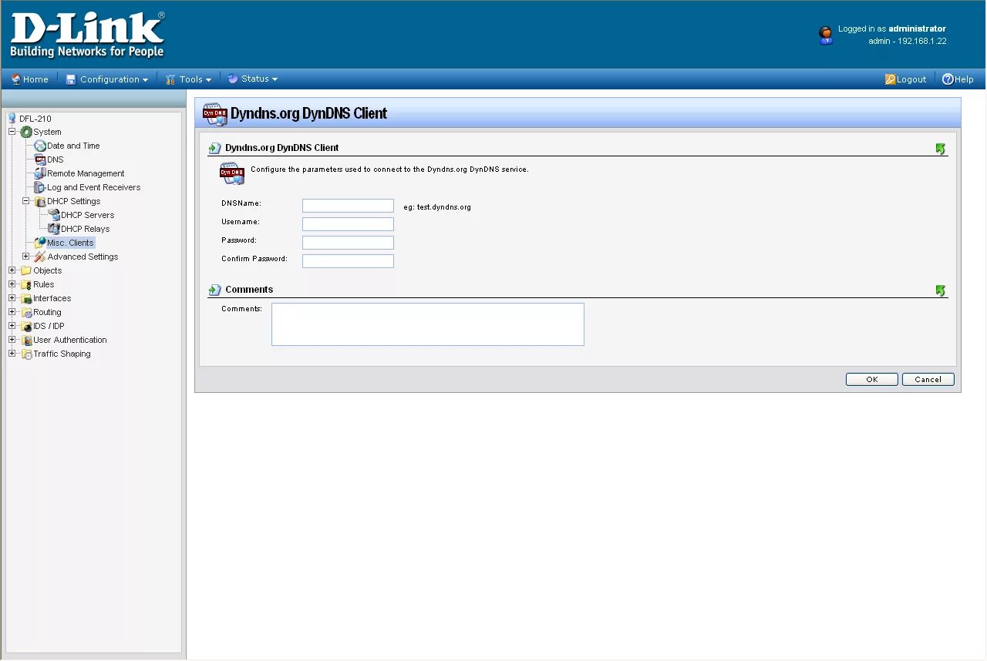
Task: Click the Interfaces folder icon
Action: click(x=26, y=298)
